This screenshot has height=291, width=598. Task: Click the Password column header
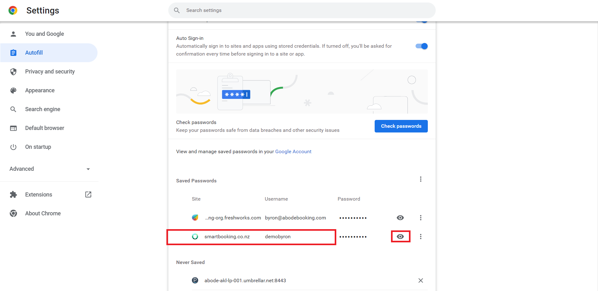coord(349,199)
